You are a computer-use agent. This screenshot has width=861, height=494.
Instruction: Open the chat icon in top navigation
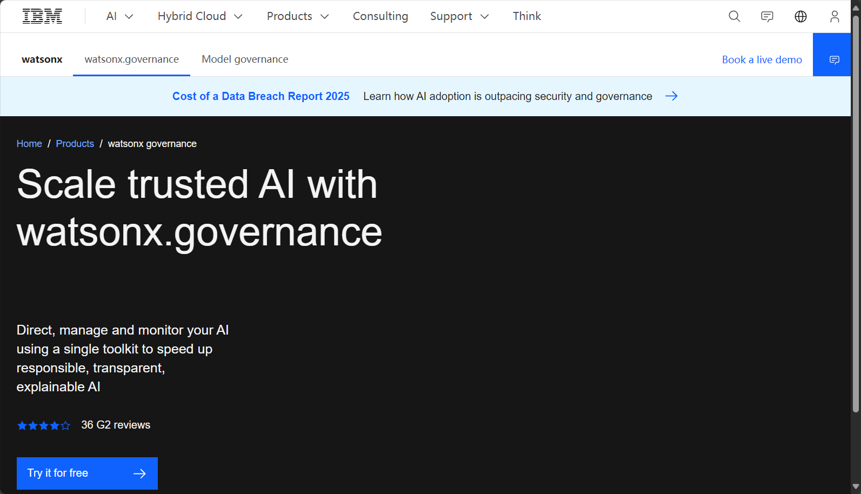tap(767, 17)
